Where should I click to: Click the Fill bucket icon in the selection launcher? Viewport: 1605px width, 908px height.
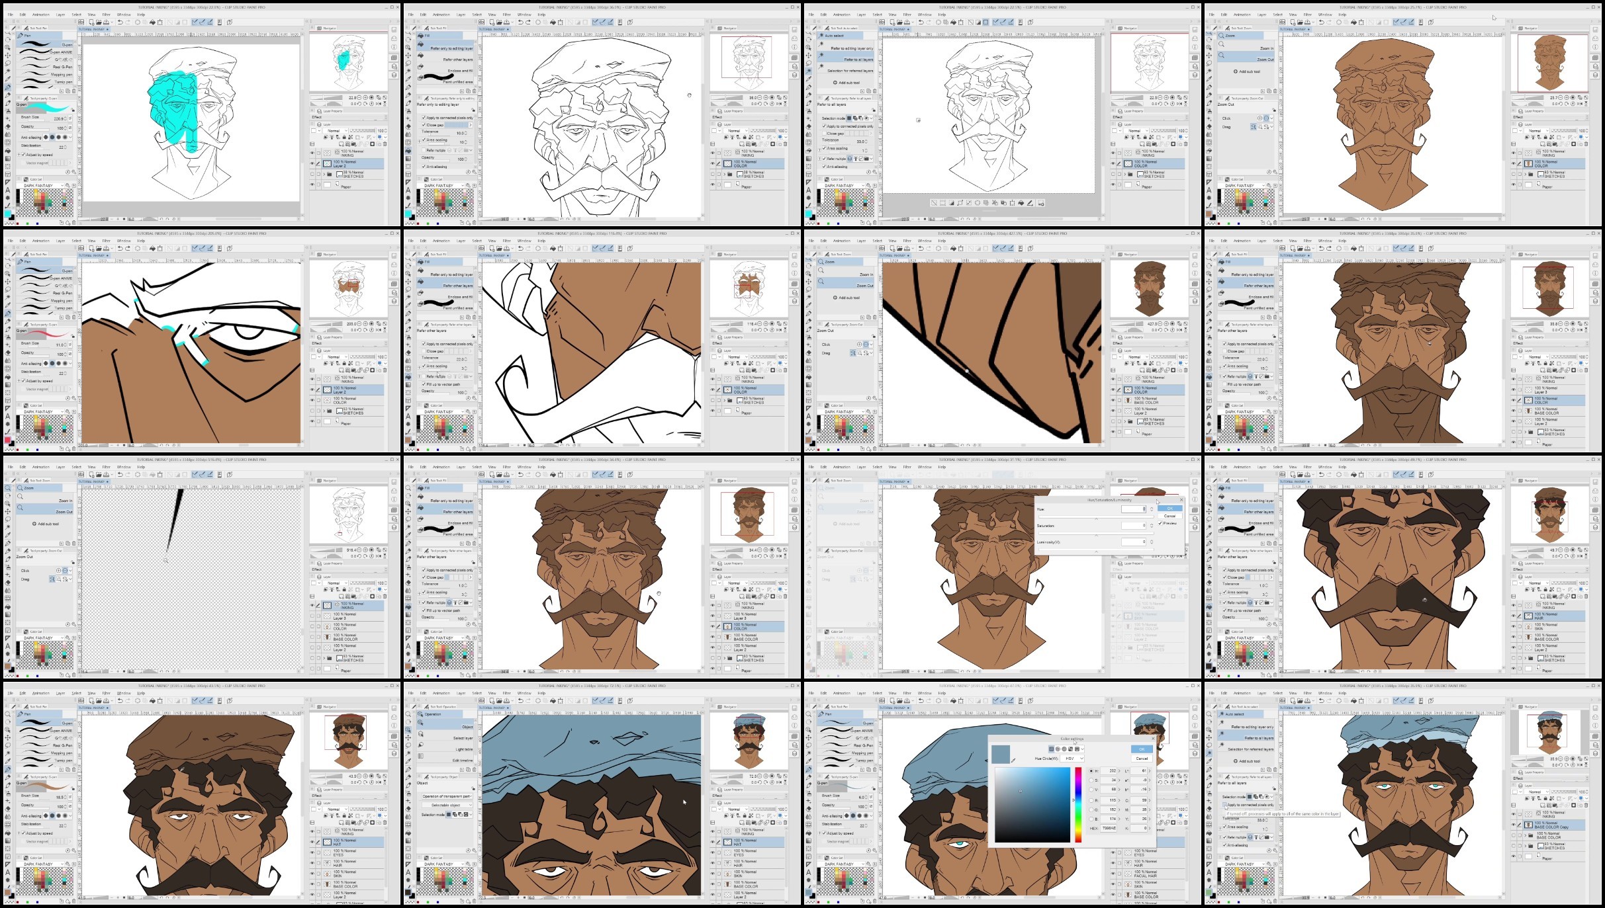click(x=1021, y=203)
